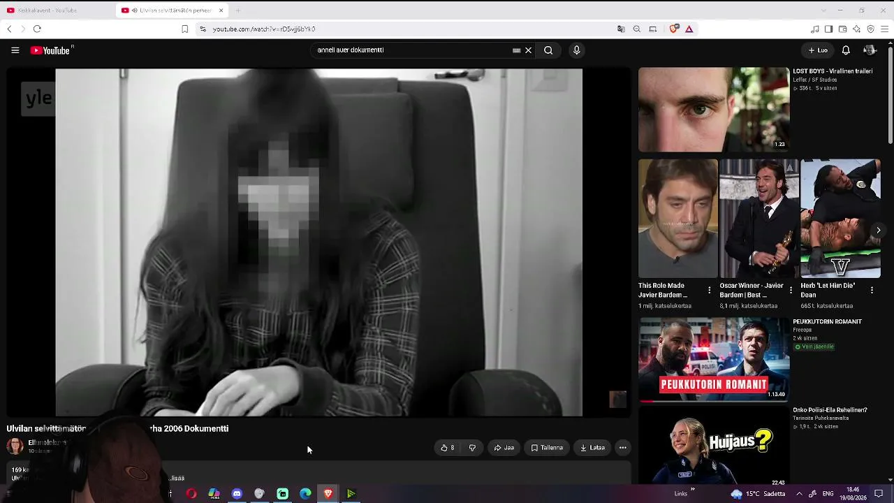This screenshot has width=894, height=503.
Task: Run the search with the magnifier button
Action: pyautogui.click(x=548, y=50)
